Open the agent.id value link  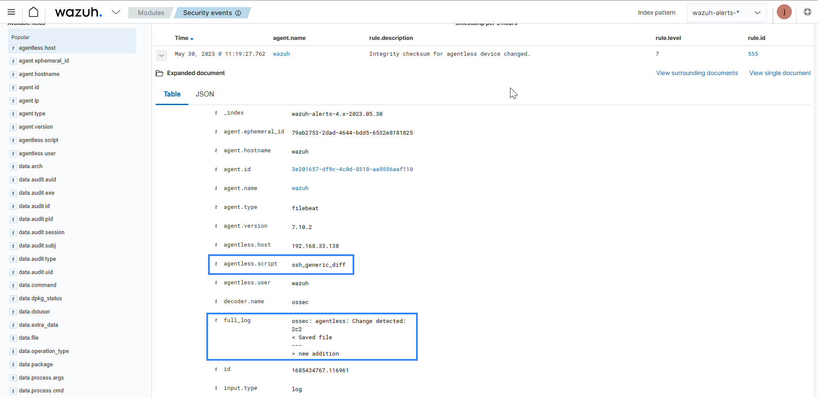(352, 169)
